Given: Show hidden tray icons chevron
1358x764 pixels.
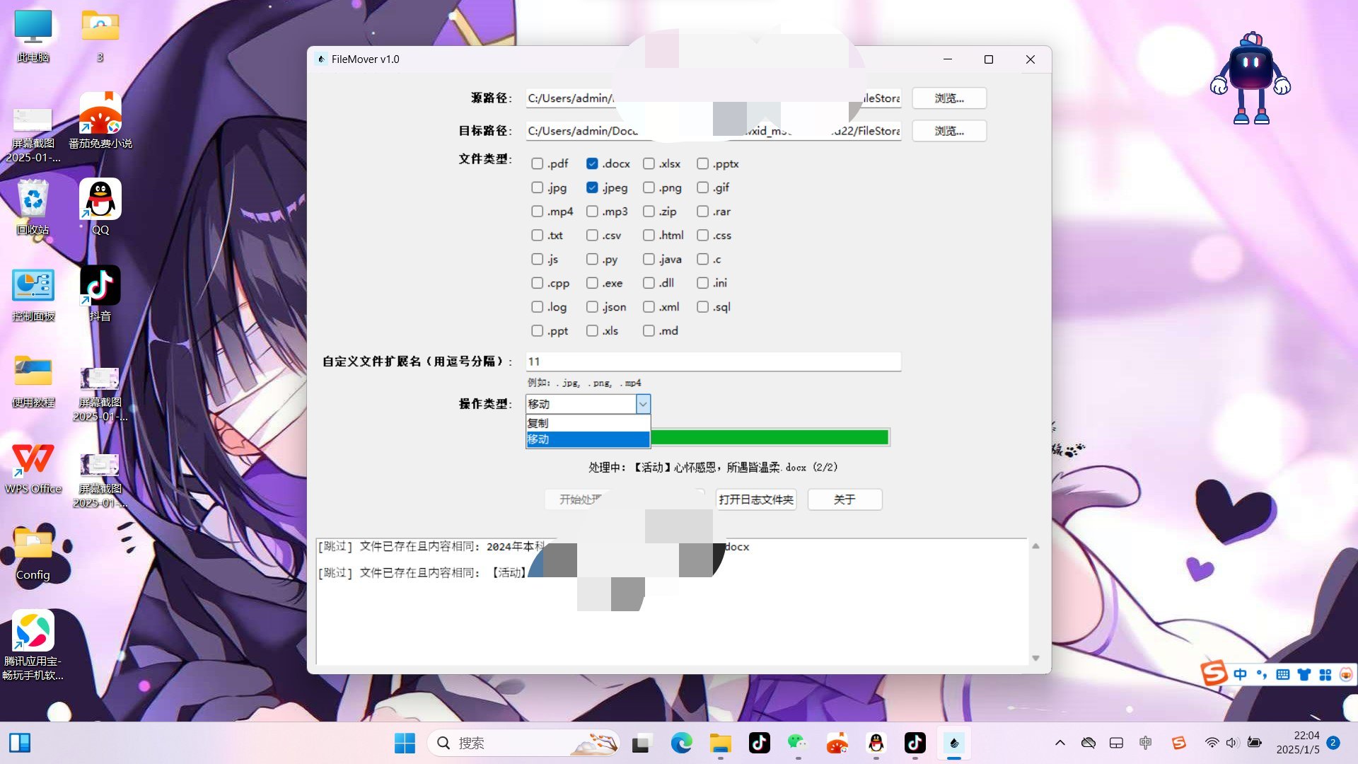Looking at the screenshot, I should [x=1060, y=743].
